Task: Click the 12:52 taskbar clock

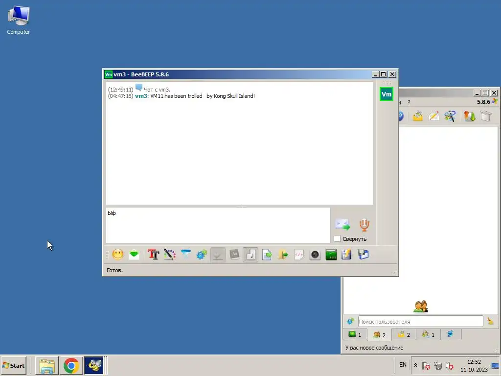Action: (474, 362)
